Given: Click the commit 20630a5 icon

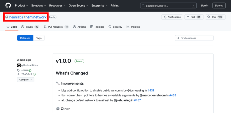Looking at the screenshot, I should point(18,74).
